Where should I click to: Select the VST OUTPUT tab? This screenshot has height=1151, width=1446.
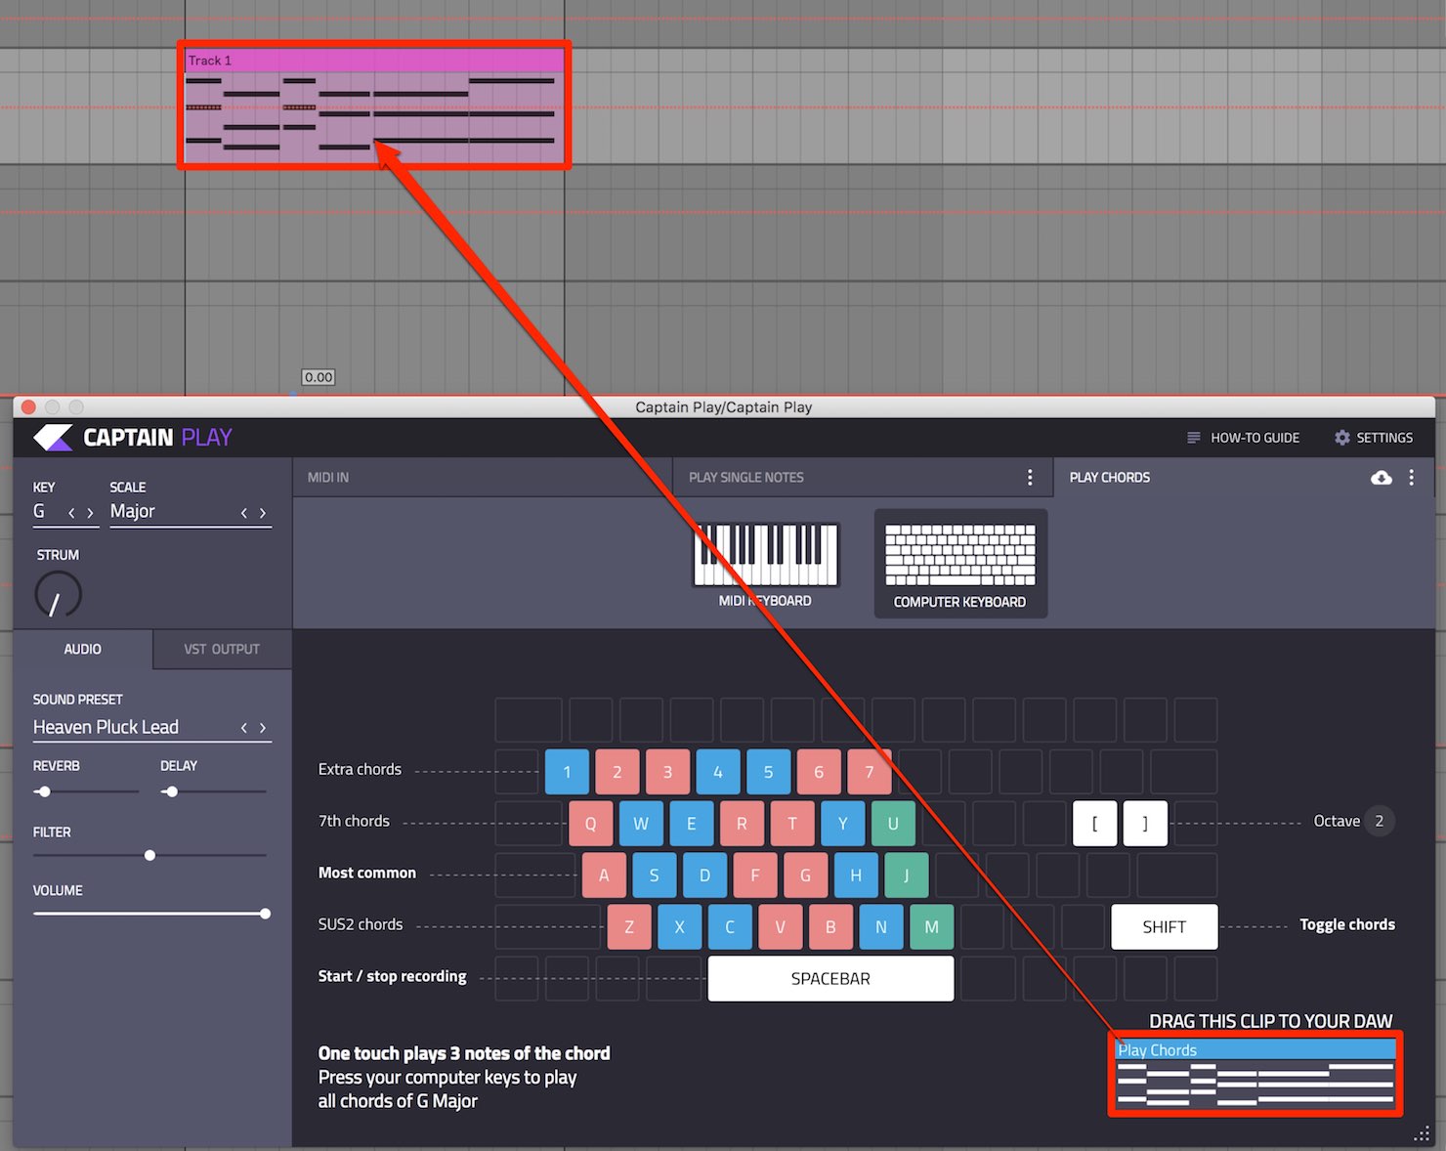click(x=222, y=650)
